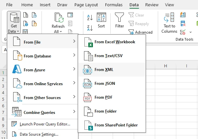The image size is (198, 139).
Task: Expand Combine Queries submenu
Action: (43, 112)
